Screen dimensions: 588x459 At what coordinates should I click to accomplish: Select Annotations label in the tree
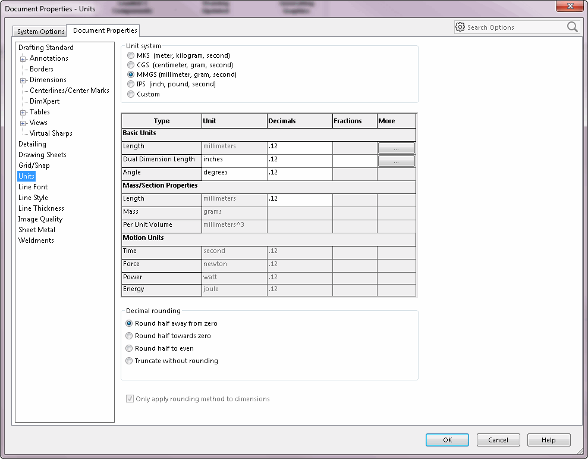click(x=49, y=58)
